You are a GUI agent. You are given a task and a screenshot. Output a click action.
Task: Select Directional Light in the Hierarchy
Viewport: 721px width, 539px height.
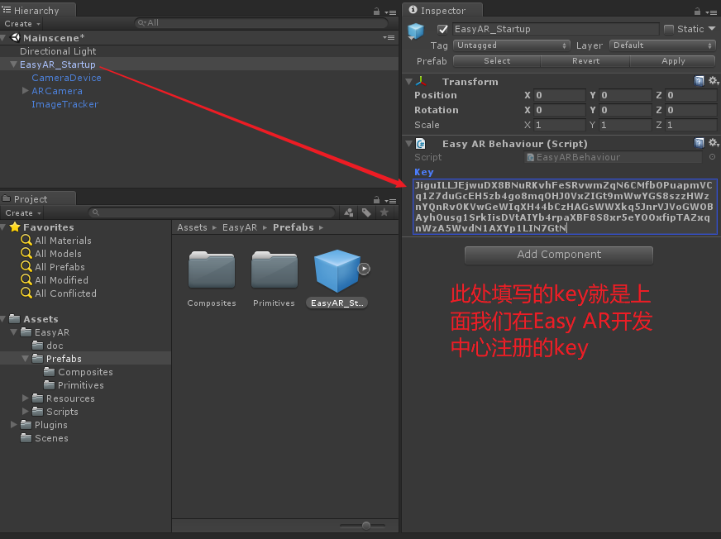[x=58, y=51]
